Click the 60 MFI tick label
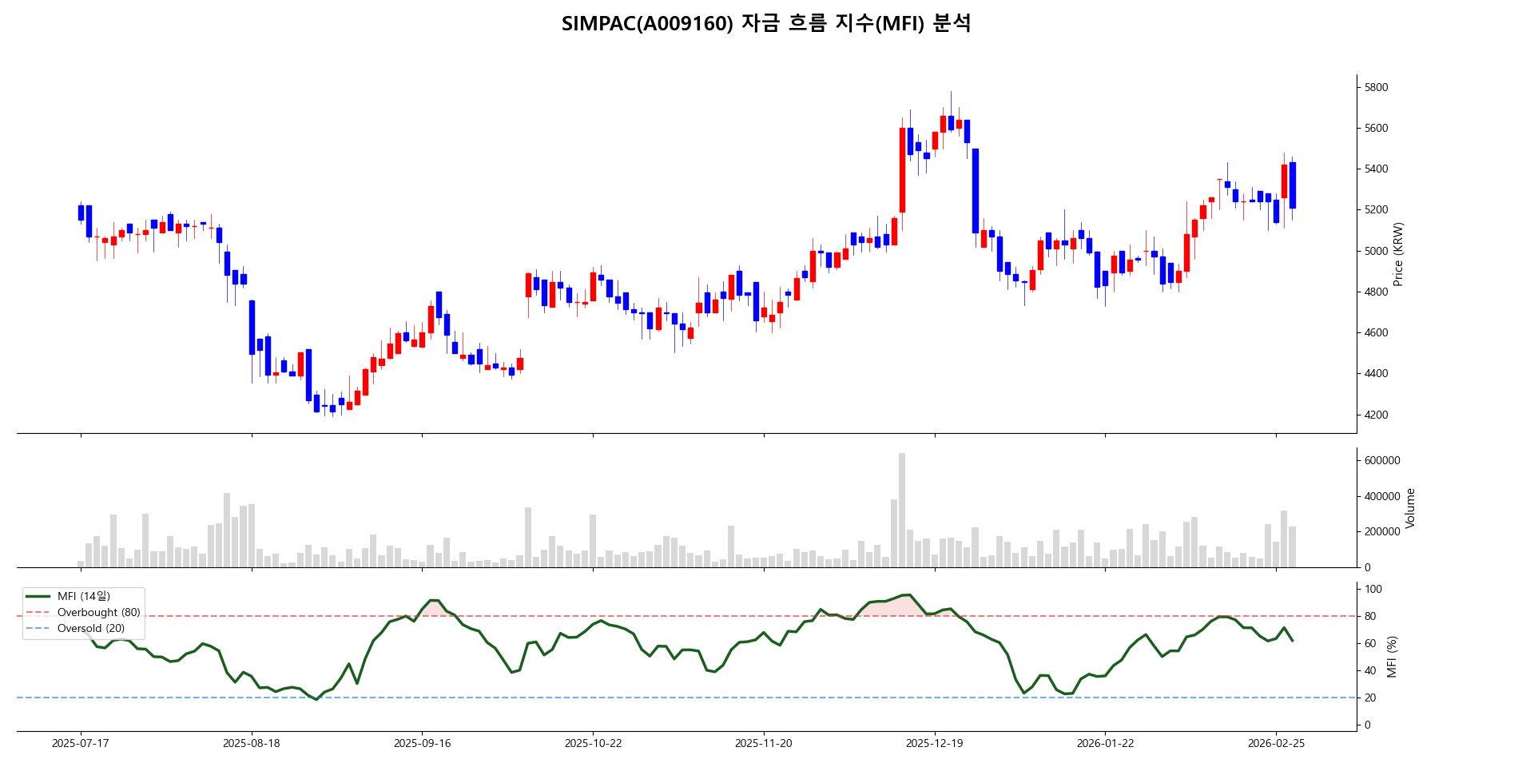Viewport: 1534px width, 779px height. click(1370, 643)
